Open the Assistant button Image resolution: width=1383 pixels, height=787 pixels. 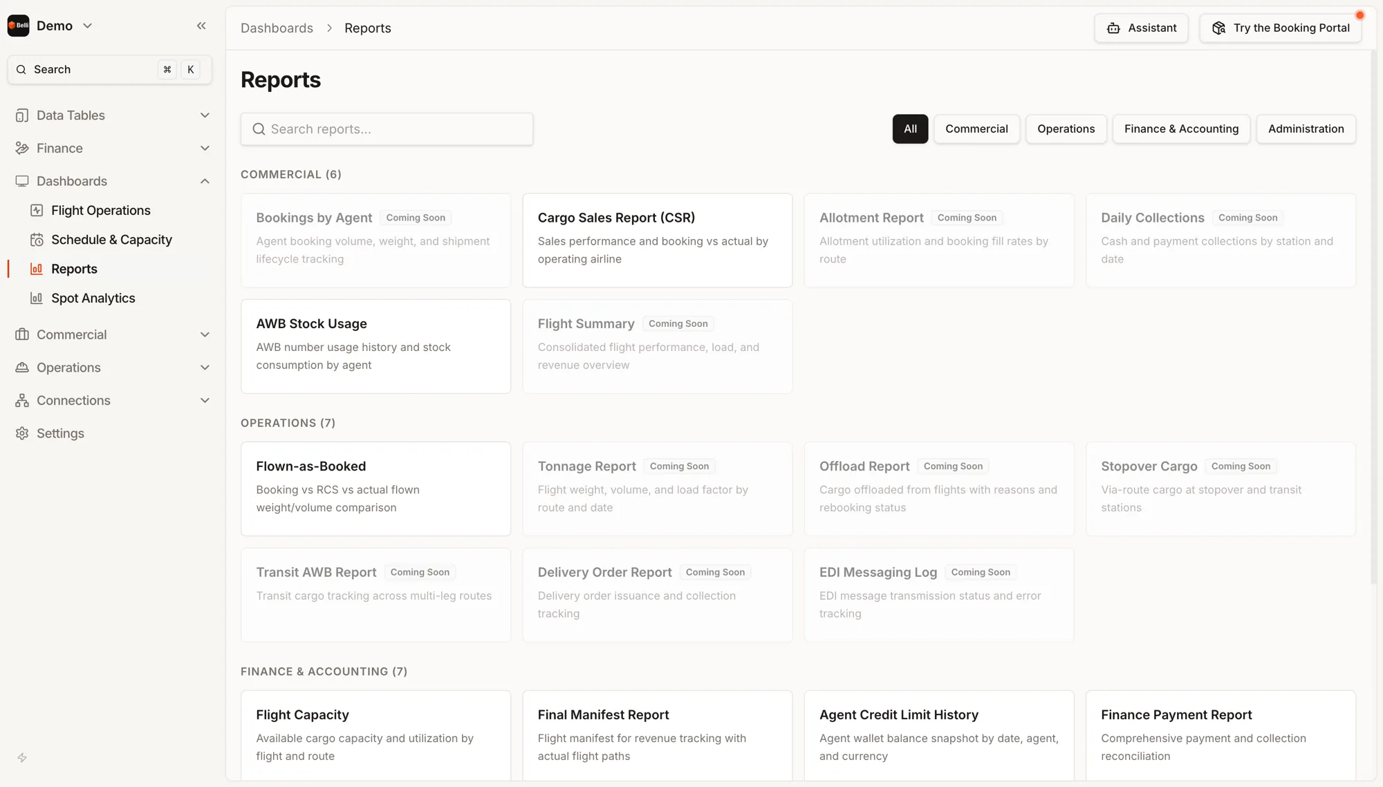pyautogui.click(x=1141, y=28)
